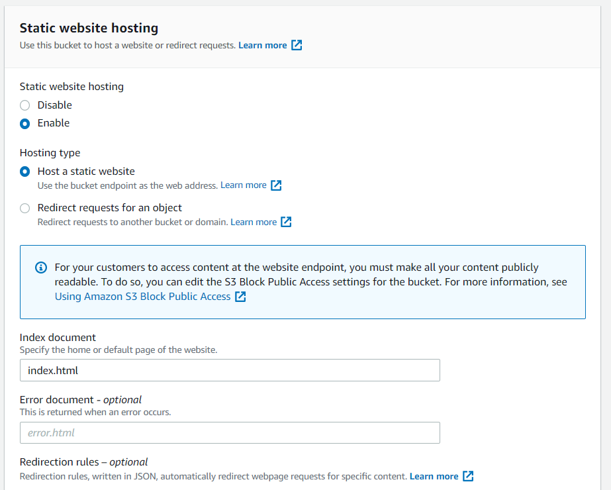Screen dimensions: 611x490
Task: Click external link icon next to Redirection rules Learn more
Action: tap(468, 475)
